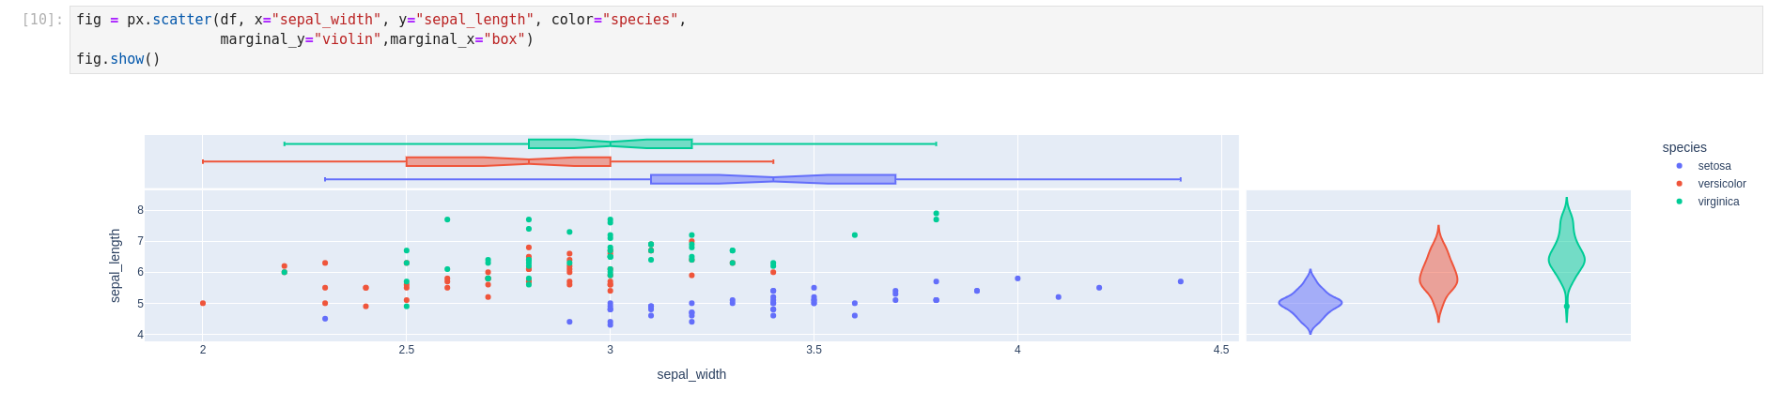The image size is (1768, 407).
Task: Click the species legend title
Action: (1683, 147)
